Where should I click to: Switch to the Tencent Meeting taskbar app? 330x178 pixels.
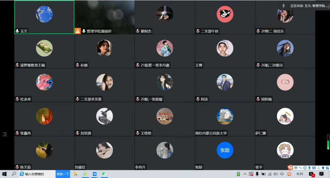click(x=95, y=174)
